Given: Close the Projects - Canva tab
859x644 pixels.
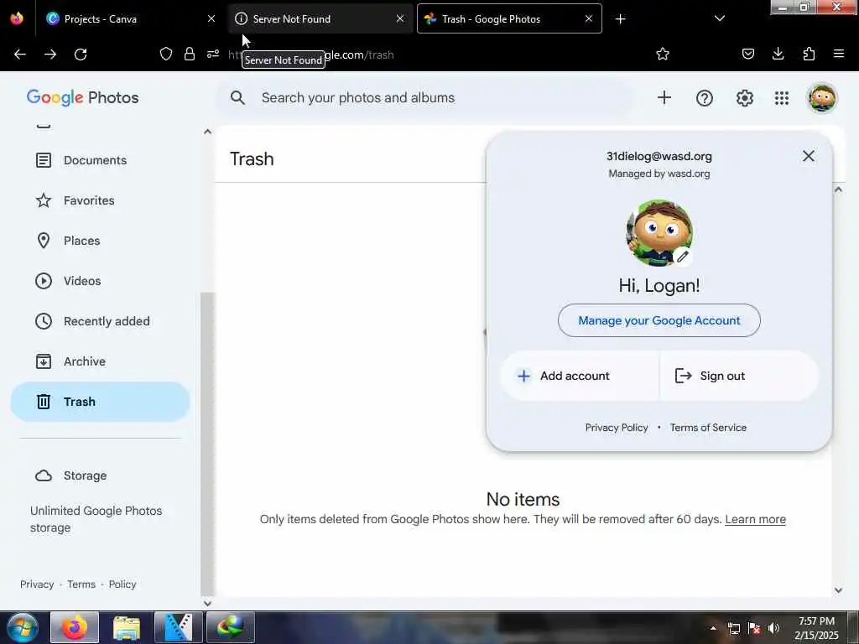Looking at the screenshot, I should (211, 18).
